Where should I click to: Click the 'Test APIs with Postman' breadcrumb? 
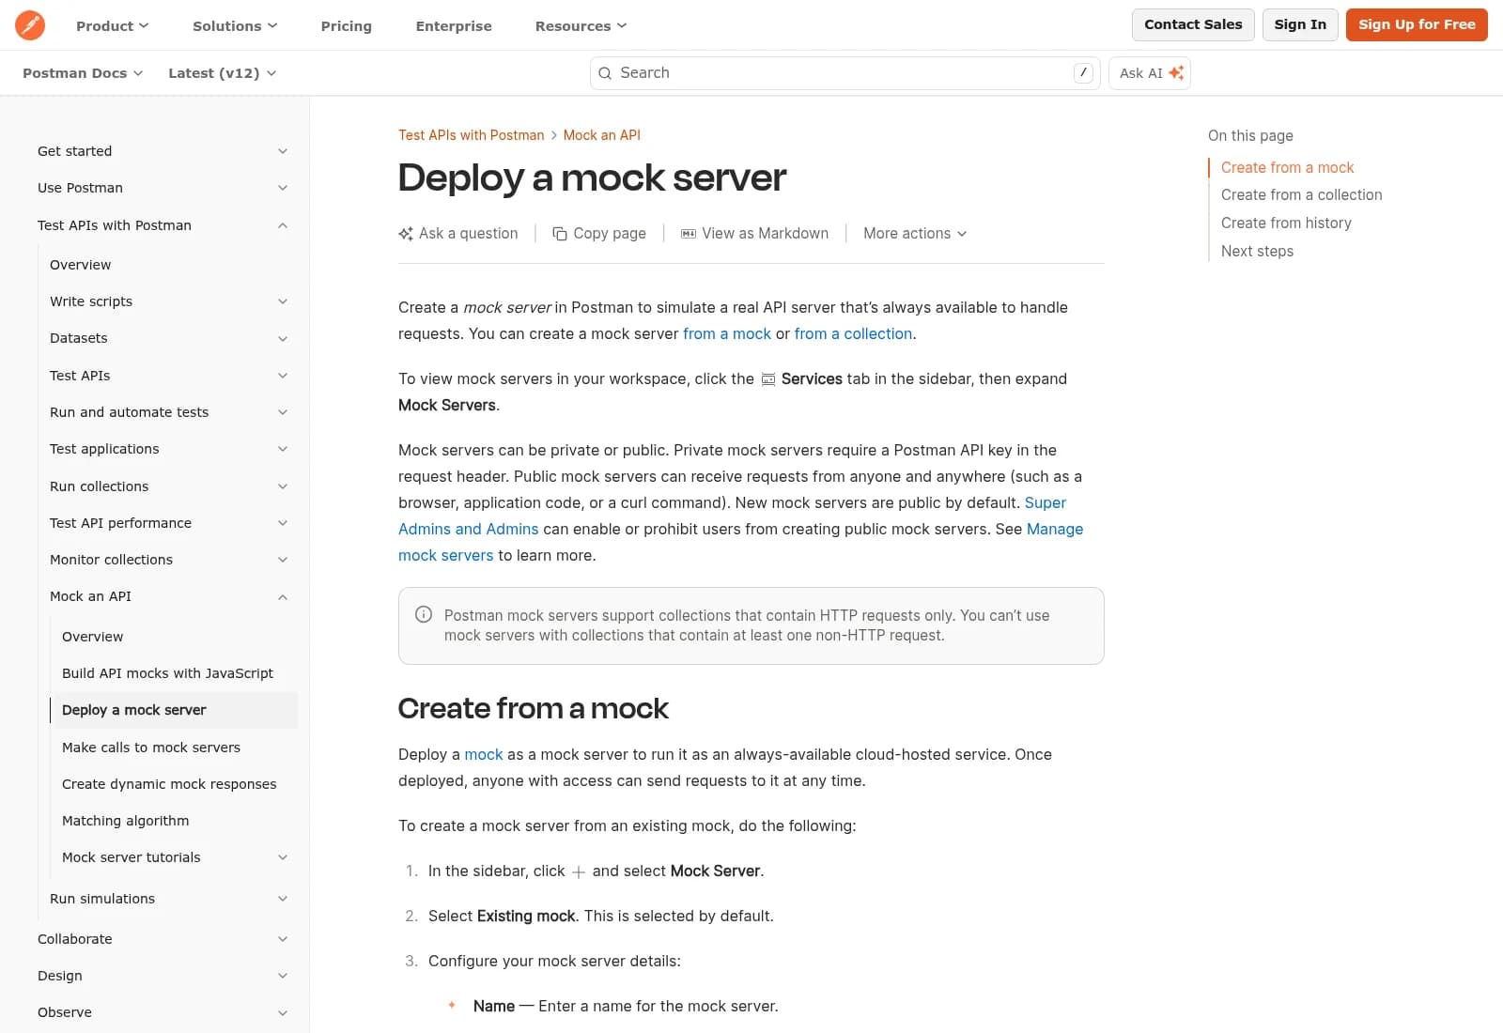[472, 135]
